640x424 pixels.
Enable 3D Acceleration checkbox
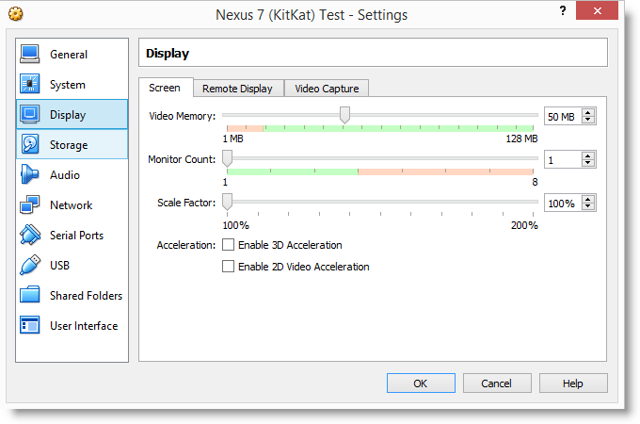[228, 245]
